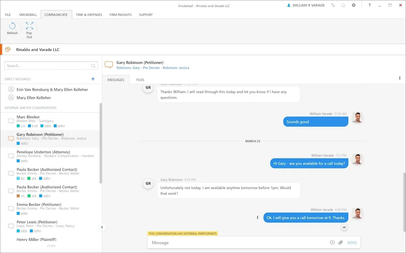Click the SEND button

352,243
